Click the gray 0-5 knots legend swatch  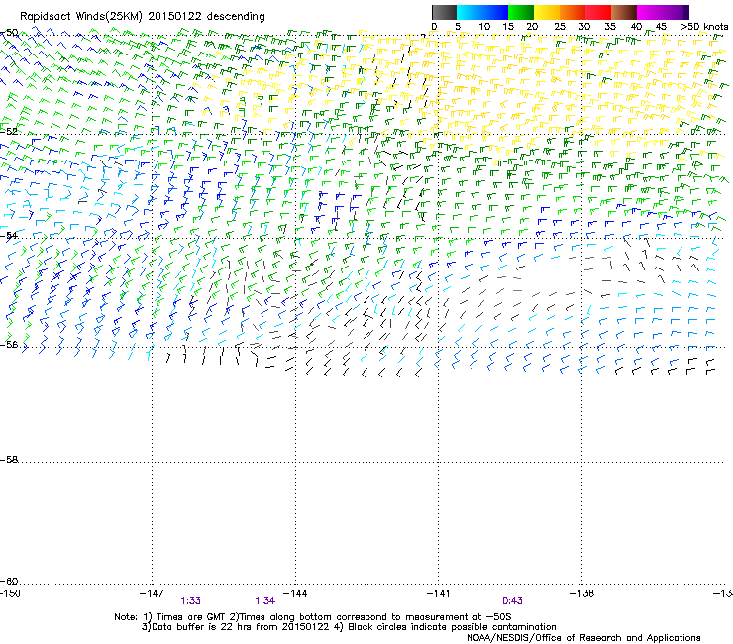pyautogui.click(x=444, y=12)
